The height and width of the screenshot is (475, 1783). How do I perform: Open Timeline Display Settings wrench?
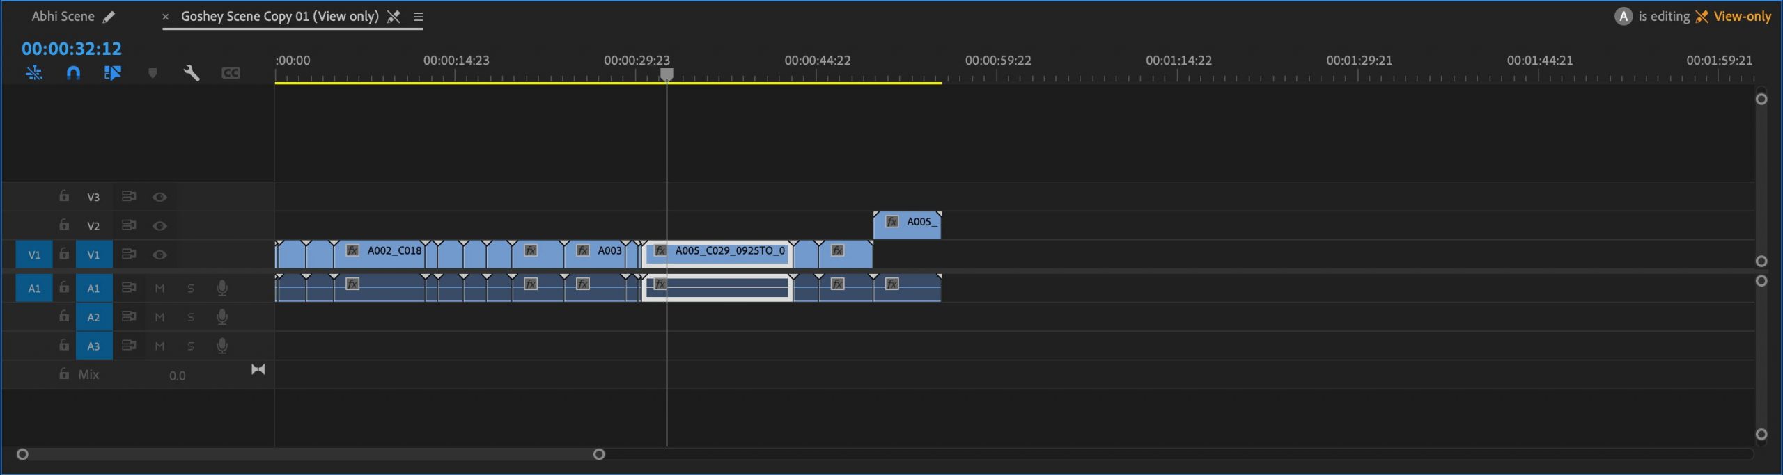click(x=192, y=73)
